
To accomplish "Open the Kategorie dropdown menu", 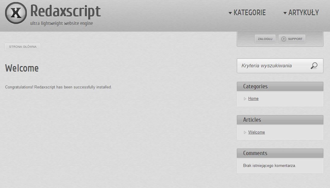I will point(247,13).
